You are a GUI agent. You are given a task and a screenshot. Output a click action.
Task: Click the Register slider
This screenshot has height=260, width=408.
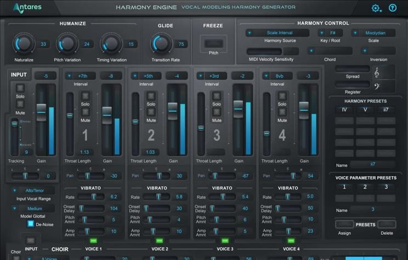[x=352, y=84]
